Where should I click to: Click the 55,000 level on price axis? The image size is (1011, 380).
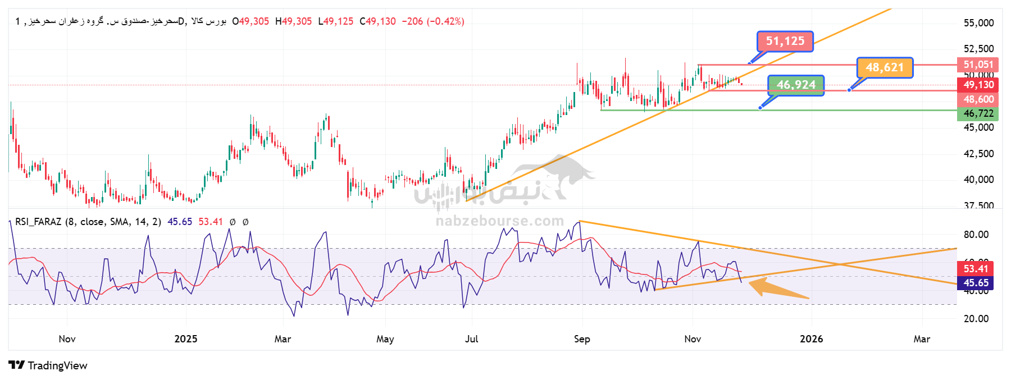point(978,23)
